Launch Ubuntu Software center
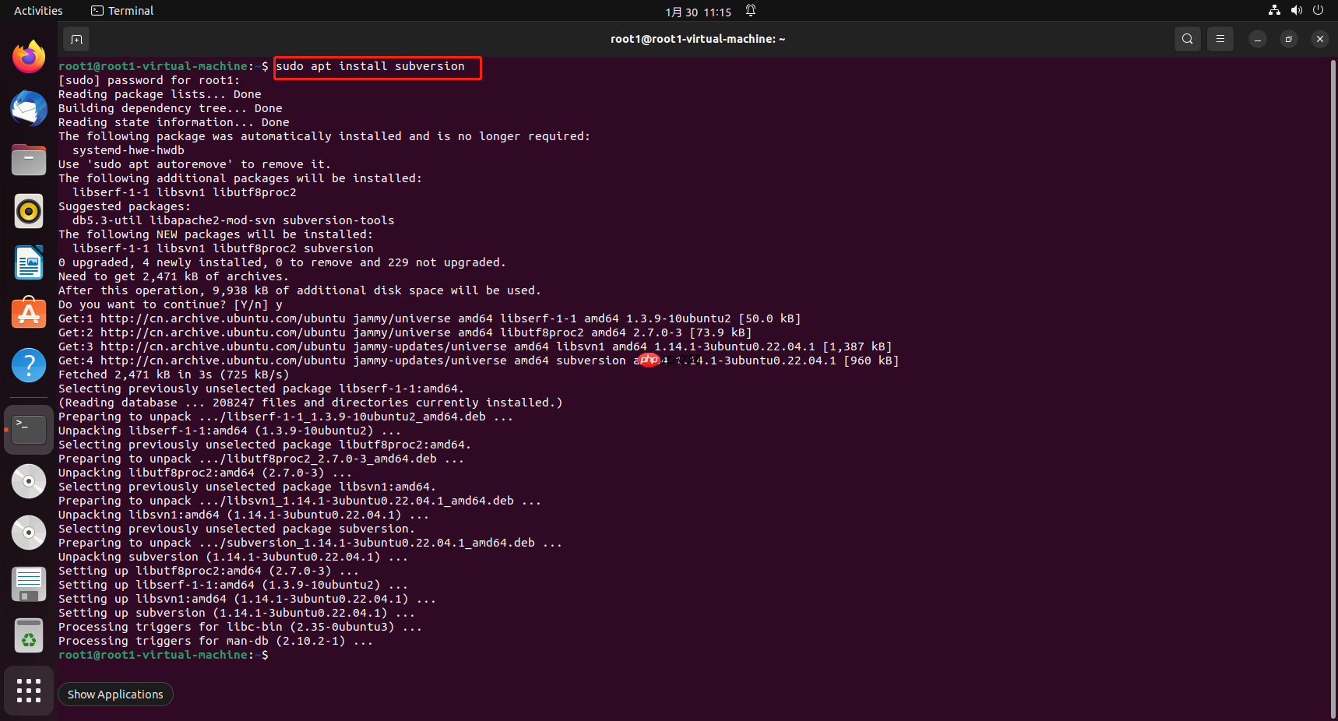The width and height of the screenshot is (1338, 721). pos(28,313)
